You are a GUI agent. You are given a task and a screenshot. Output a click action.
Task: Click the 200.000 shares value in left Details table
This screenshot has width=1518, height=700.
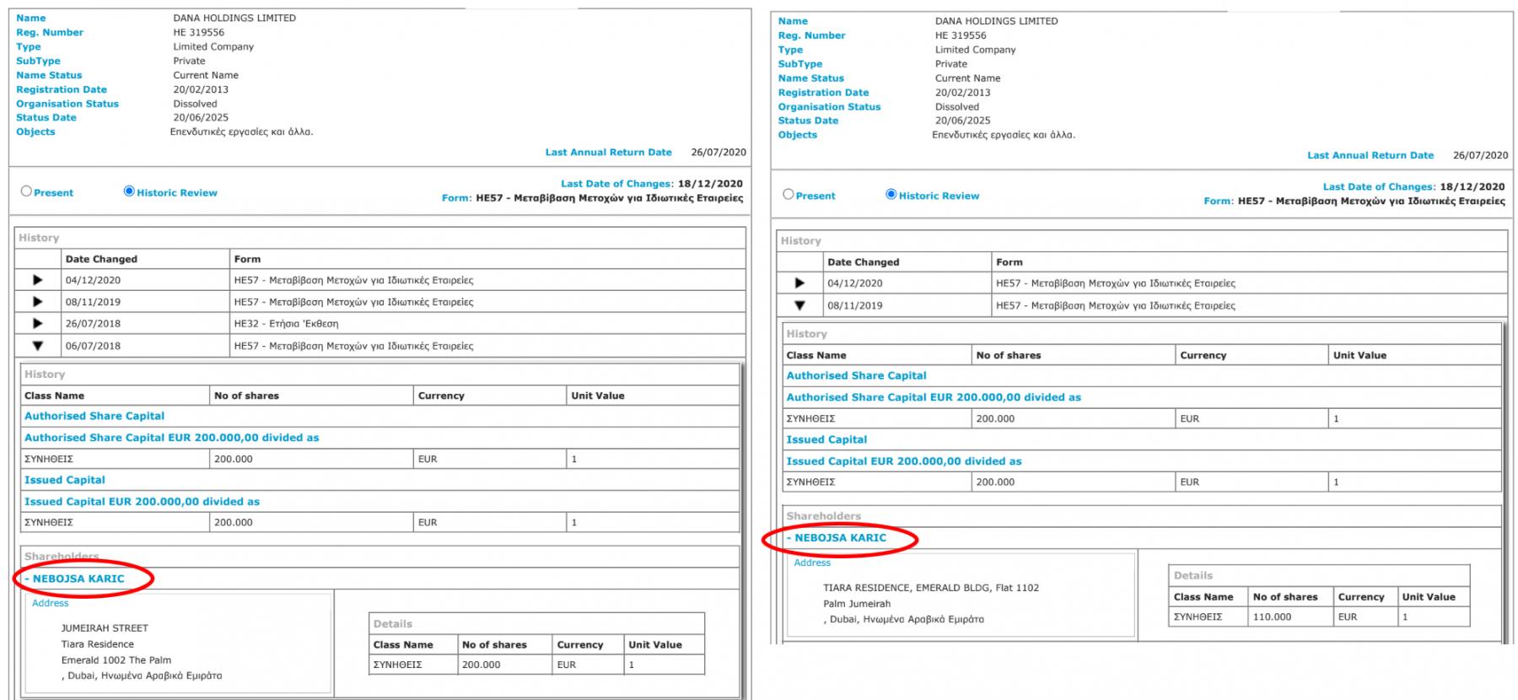pyautogui.click(x=481, y=665)
